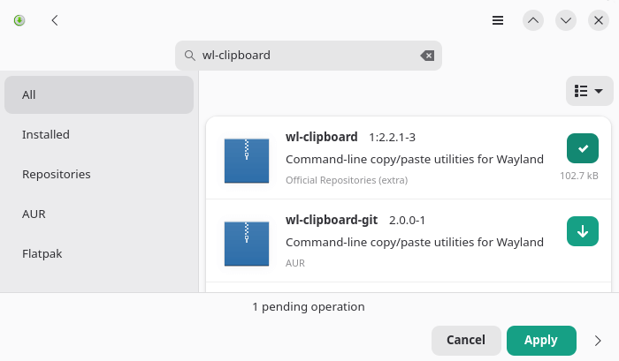Select the Installed category
This screenshot has height=361, width=619.
point(99,135)
